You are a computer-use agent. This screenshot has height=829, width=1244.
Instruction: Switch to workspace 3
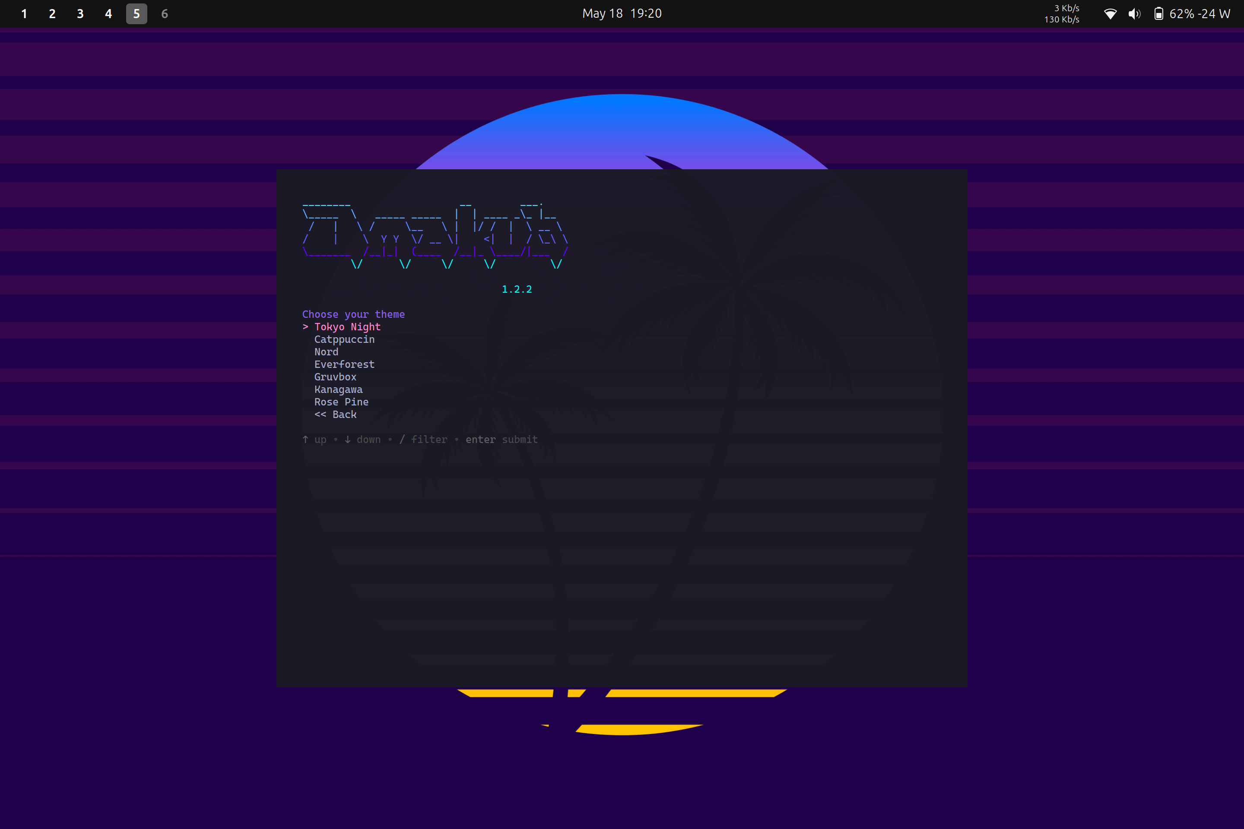pyautogui.click(x=80, y=14)
